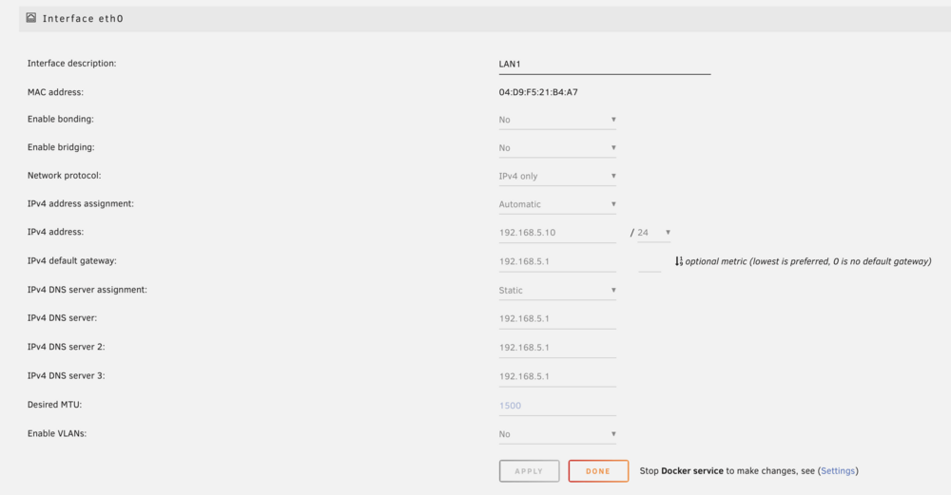Click the 'Enable VLANs:' label
Screen dimensions: 951x495
pos(57,434)
